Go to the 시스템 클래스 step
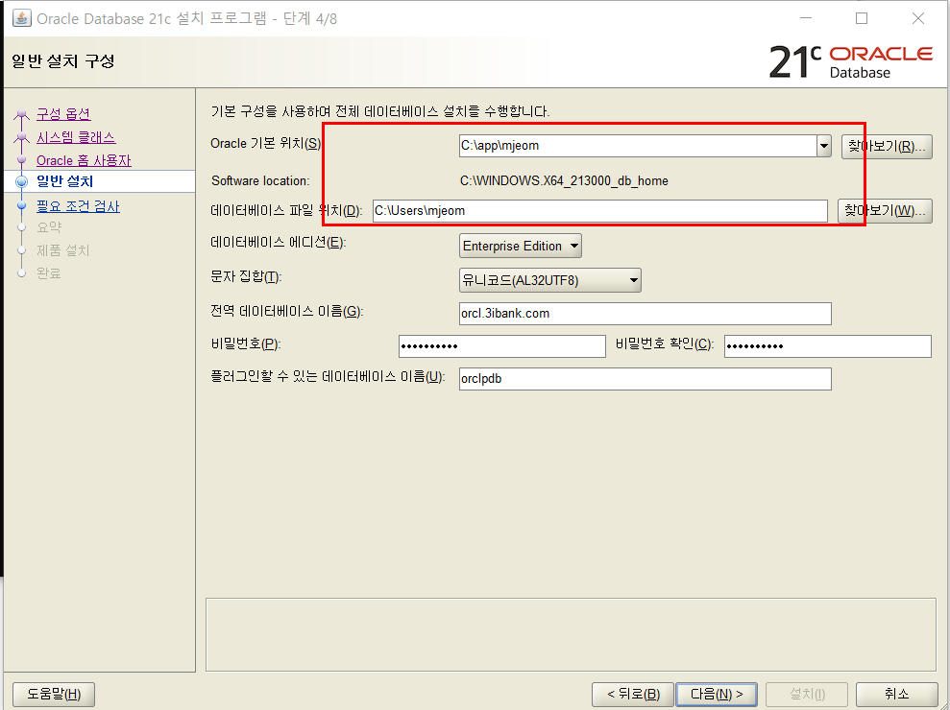 (76, 137)
